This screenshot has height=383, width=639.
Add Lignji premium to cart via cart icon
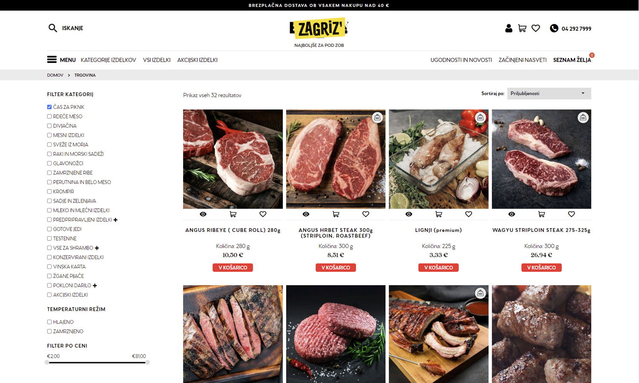pos(439,214)
